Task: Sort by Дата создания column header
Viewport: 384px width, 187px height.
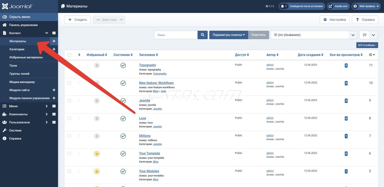Action: click(x=310, y=55)
